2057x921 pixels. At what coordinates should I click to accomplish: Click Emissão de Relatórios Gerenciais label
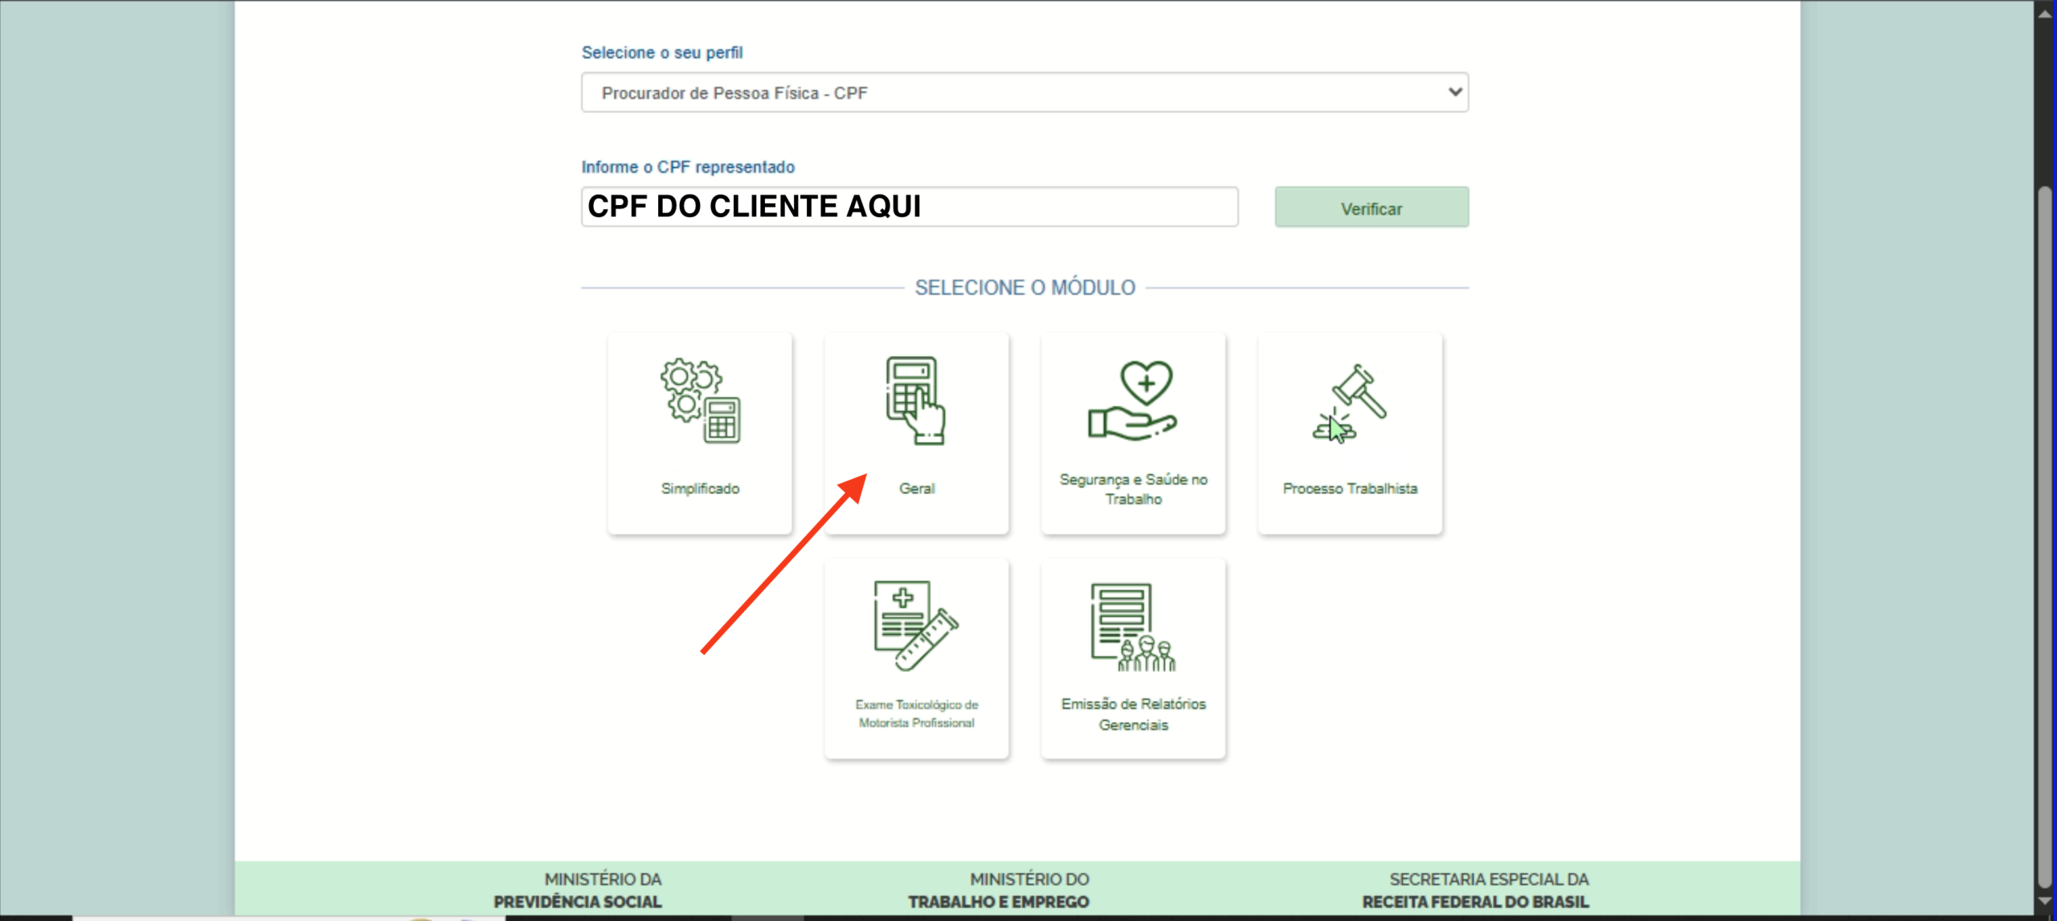[x=1133, y=714]
